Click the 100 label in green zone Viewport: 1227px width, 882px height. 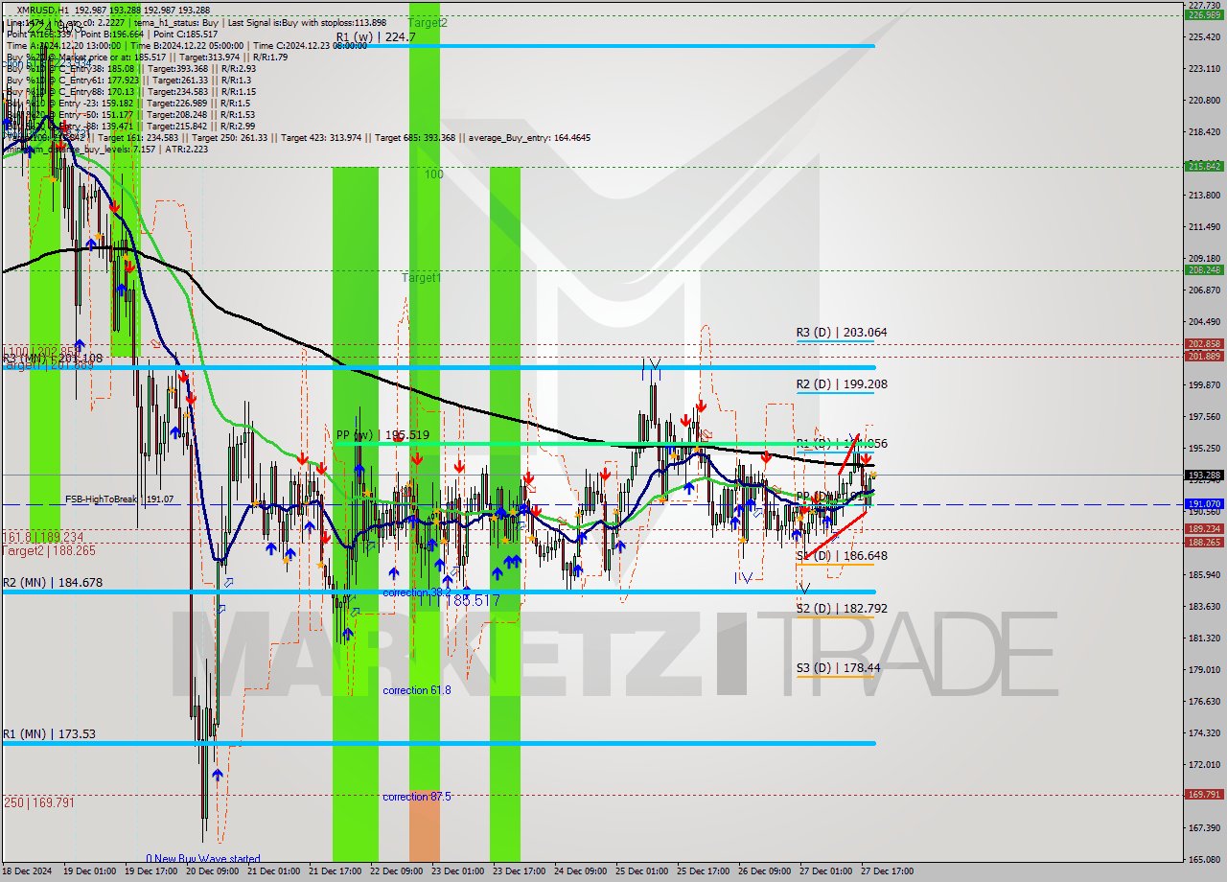tap(434, 175)
